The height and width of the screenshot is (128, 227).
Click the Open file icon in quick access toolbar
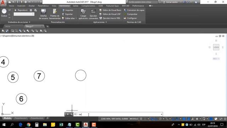coord(13,2)
